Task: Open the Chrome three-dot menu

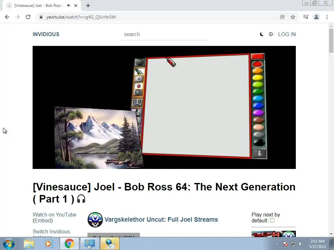Action: pyautogui.click(x=327, y=17)
